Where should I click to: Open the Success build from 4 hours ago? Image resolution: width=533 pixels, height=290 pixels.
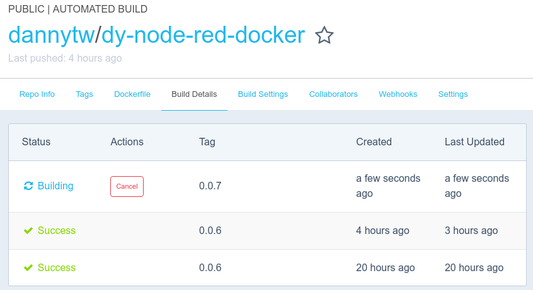[x=57, y=231]
